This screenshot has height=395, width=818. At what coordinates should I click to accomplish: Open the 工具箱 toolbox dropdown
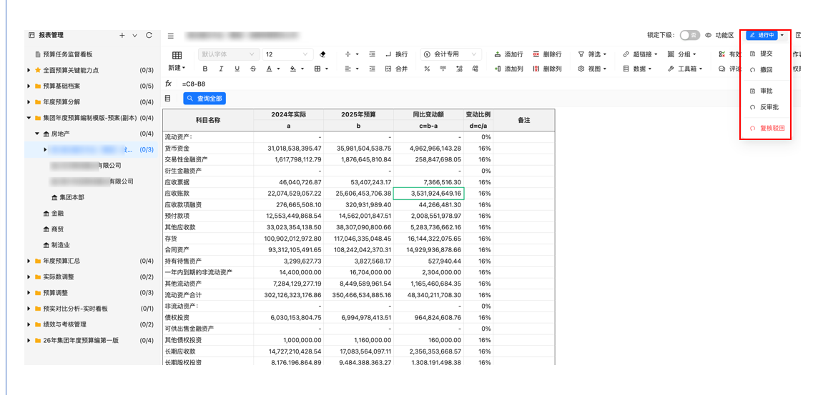click(685, 69)
